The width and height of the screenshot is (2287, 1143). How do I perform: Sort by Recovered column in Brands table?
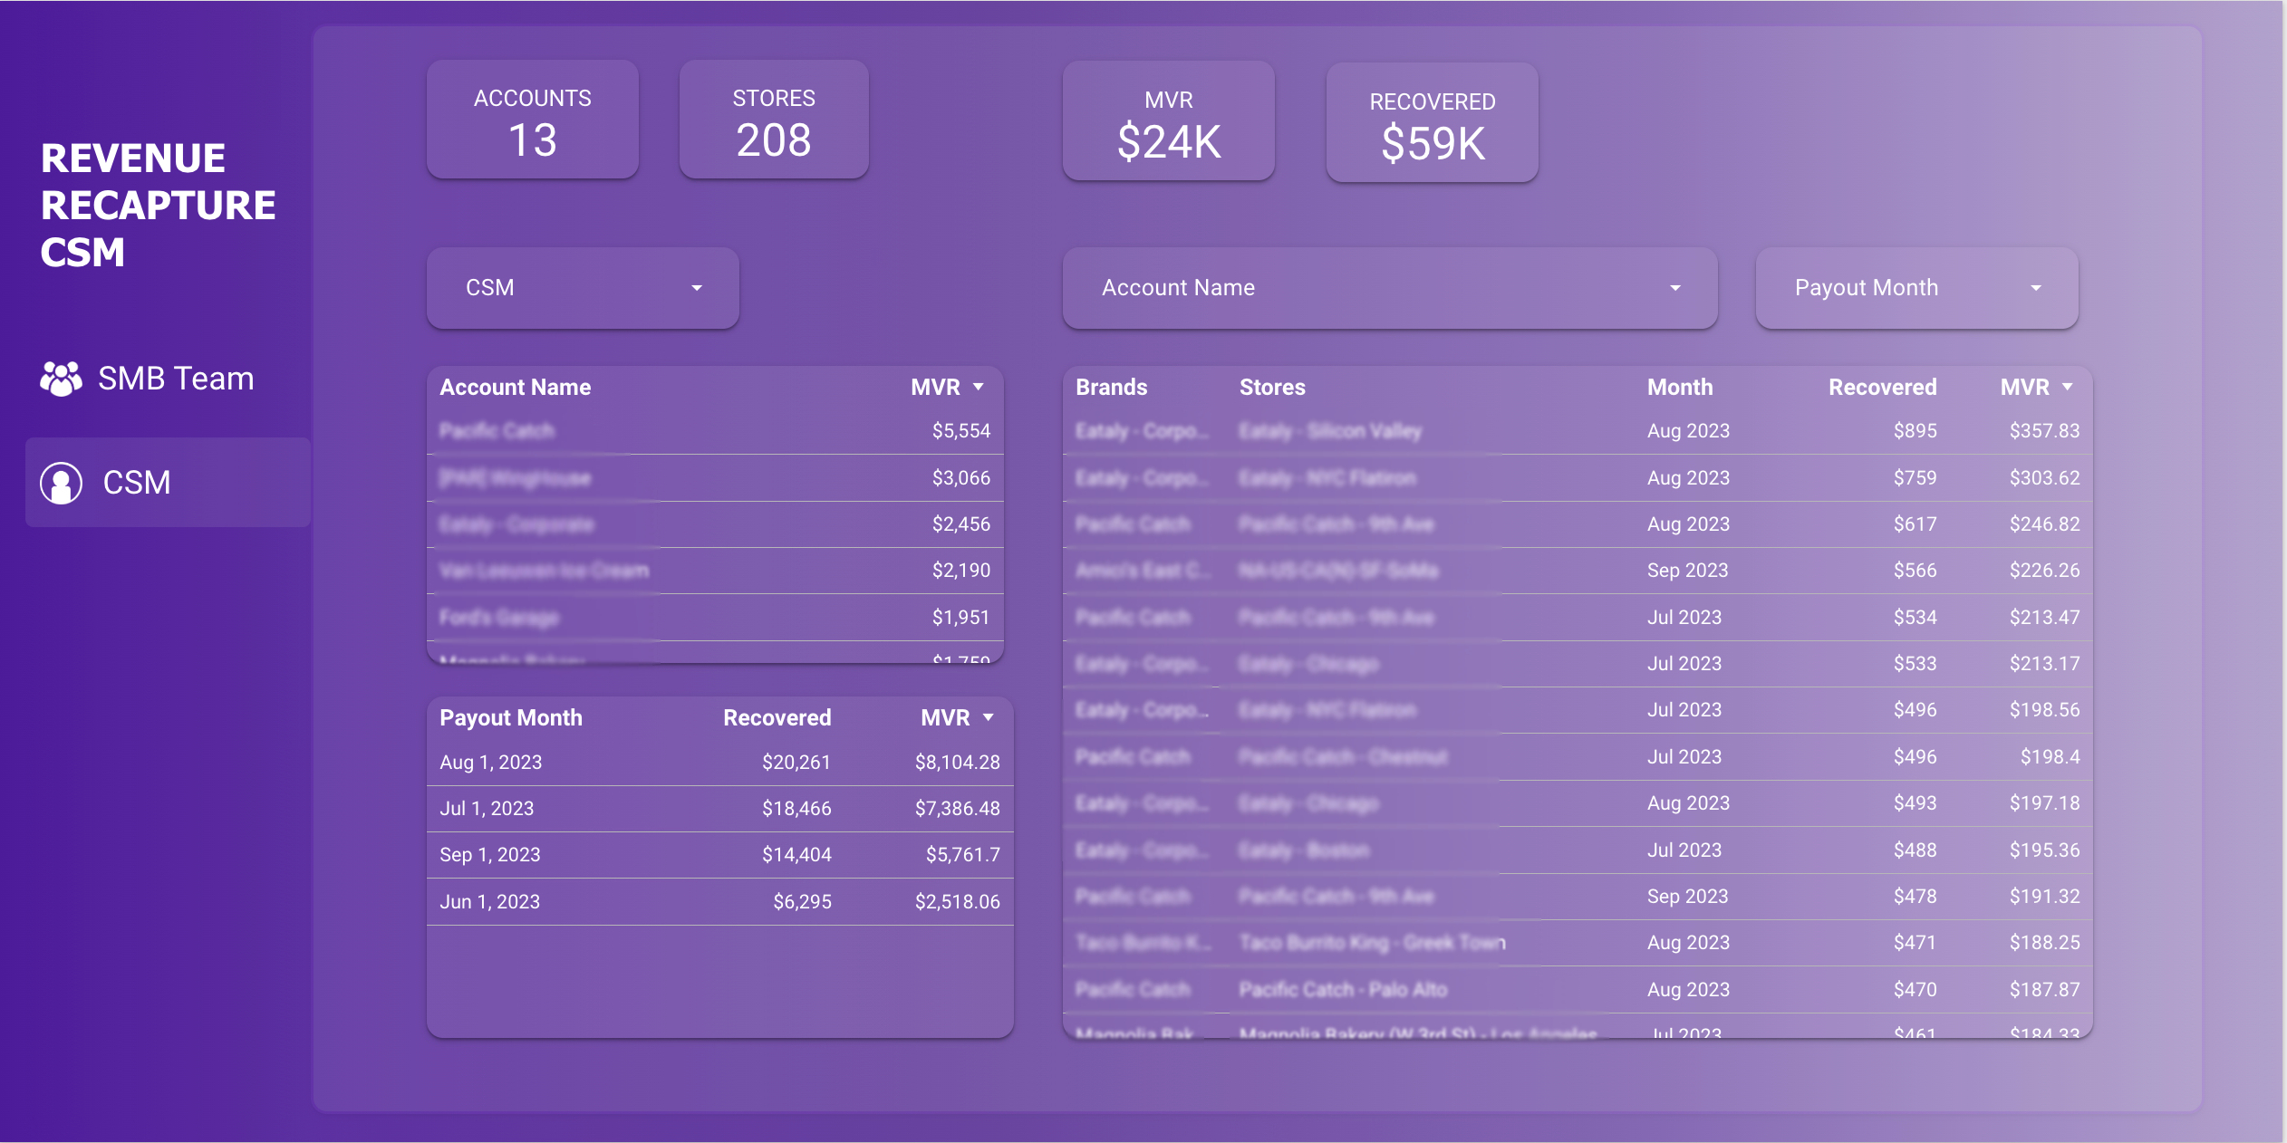pyautogui.click(x=1881, y=387)
